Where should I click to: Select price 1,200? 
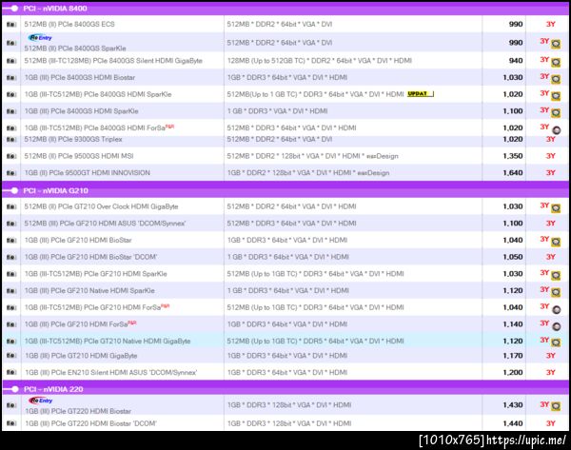(513, 372)
